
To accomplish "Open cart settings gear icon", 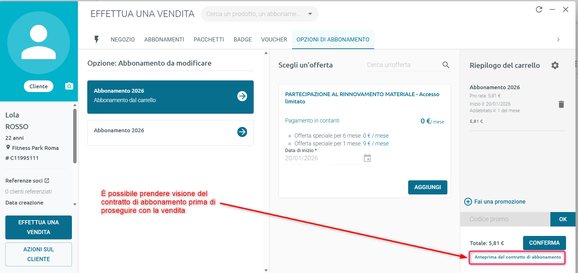I will click(555, 65).
